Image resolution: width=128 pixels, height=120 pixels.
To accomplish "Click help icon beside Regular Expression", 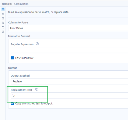I will 37,44.
